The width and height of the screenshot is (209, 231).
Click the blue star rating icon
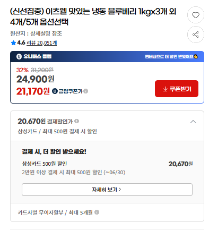13,43
